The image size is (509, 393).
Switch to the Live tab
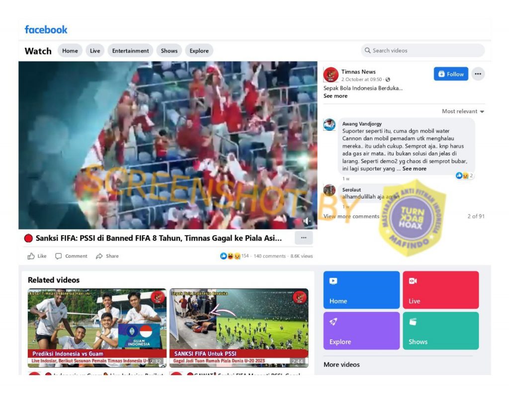click(x=95, y=51)
